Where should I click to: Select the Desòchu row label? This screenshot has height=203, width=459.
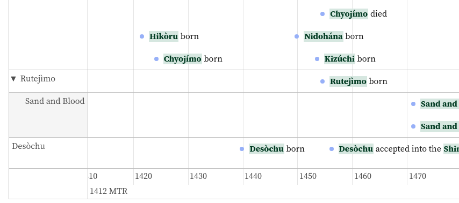point(28,146)
